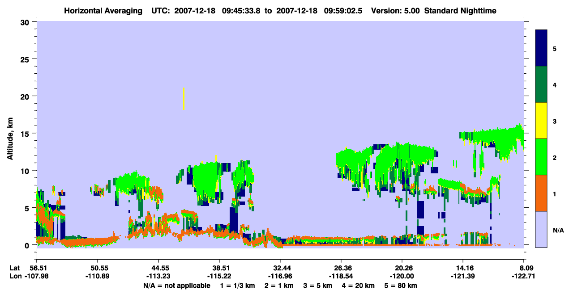Click the altitude tick label '15'
Image resolution: width=582 pixels, height=298 pixels.
(x=26, y=133)
